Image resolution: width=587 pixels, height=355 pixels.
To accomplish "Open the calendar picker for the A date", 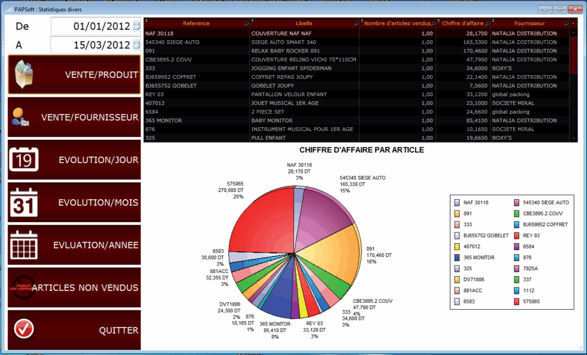I will coord(136,45).
